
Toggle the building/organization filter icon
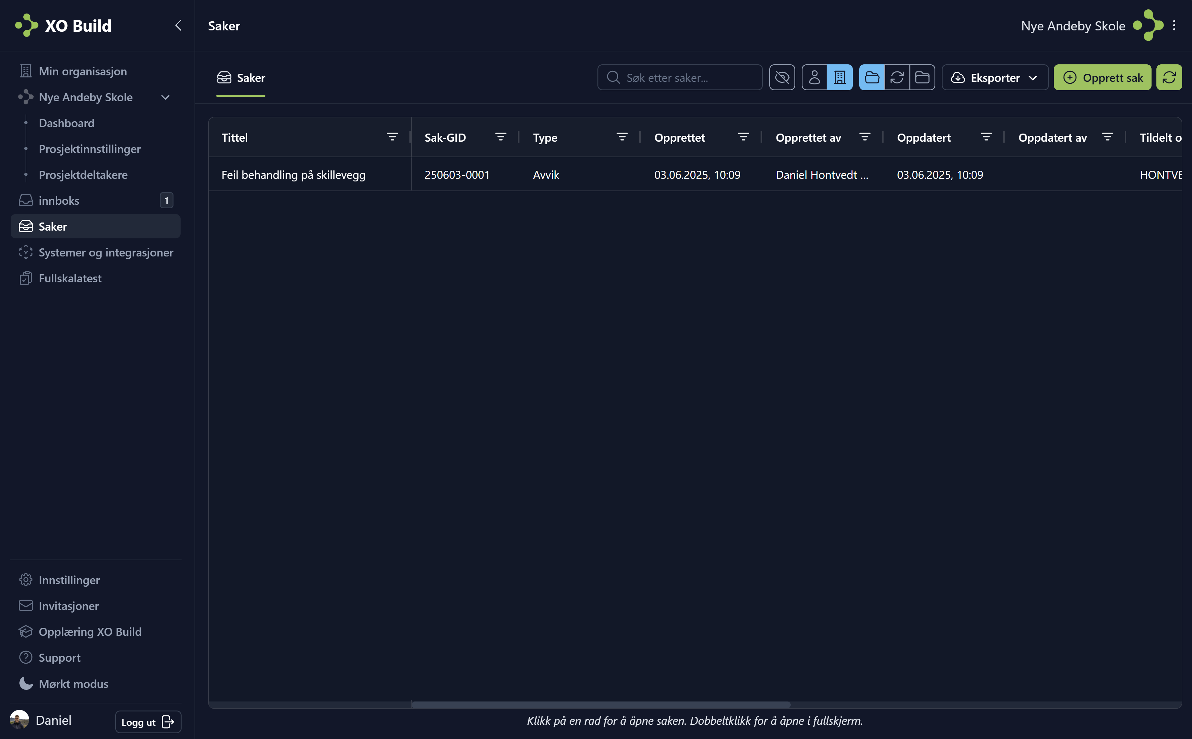[839, 77]
